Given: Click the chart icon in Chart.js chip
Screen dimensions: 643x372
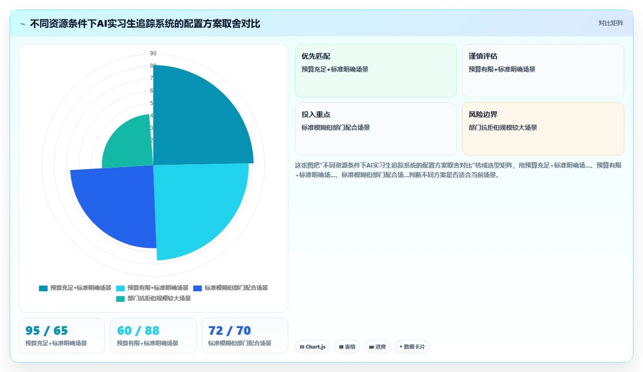Looking at the screenshot, I should pos(302,347).
